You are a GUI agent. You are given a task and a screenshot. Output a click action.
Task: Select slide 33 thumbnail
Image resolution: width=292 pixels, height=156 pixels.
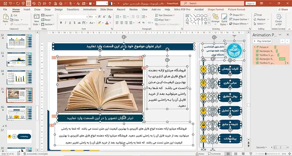click(19, 59)
